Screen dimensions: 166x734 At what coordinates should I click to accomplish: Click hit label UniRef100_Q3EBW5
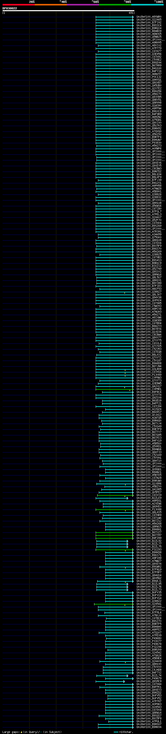click(149, 384)
